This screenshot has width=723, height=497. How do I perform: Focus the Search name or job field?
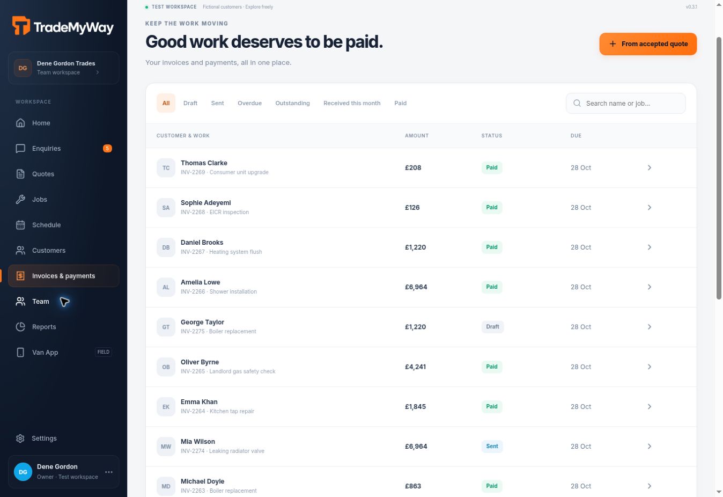[x=626, y=103]
